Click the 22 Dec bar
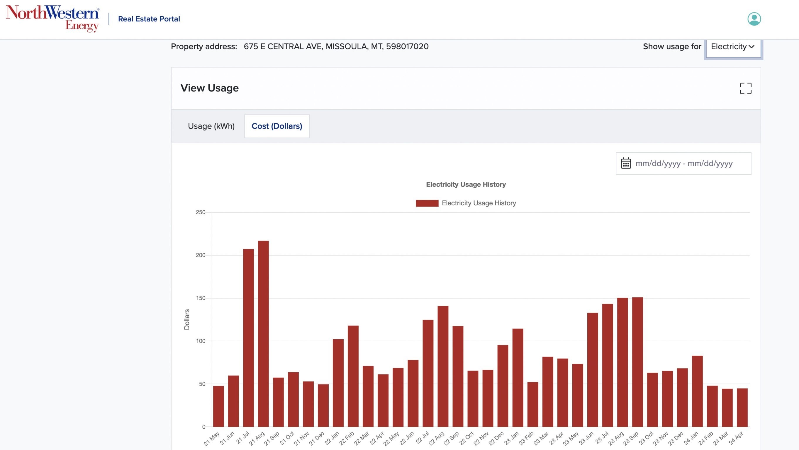 pyautogui.click(x=503, y=386)
